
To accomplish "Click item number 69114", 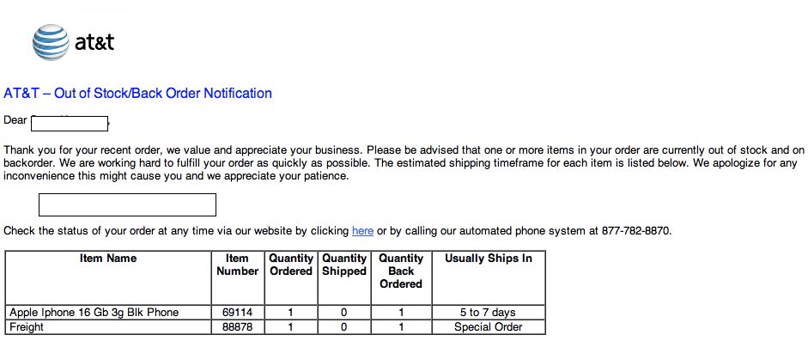I will click(238, 312).
